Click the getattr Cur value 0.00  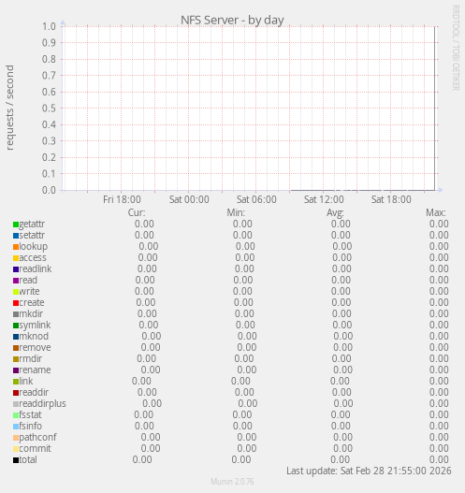pos(144,225)
